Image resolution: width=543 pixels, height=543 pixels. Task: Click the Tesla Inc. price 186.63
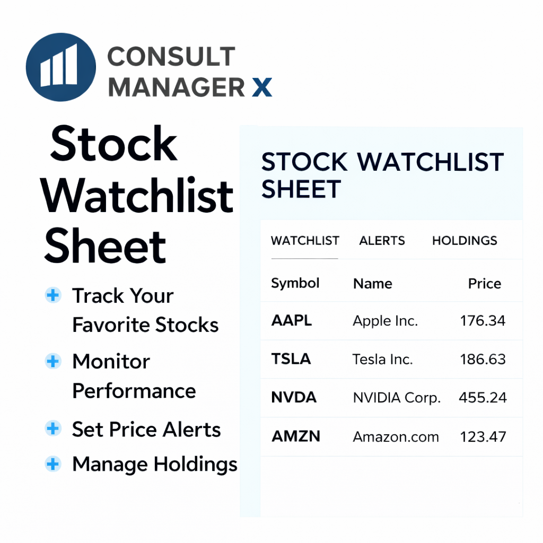coord(483,359)
